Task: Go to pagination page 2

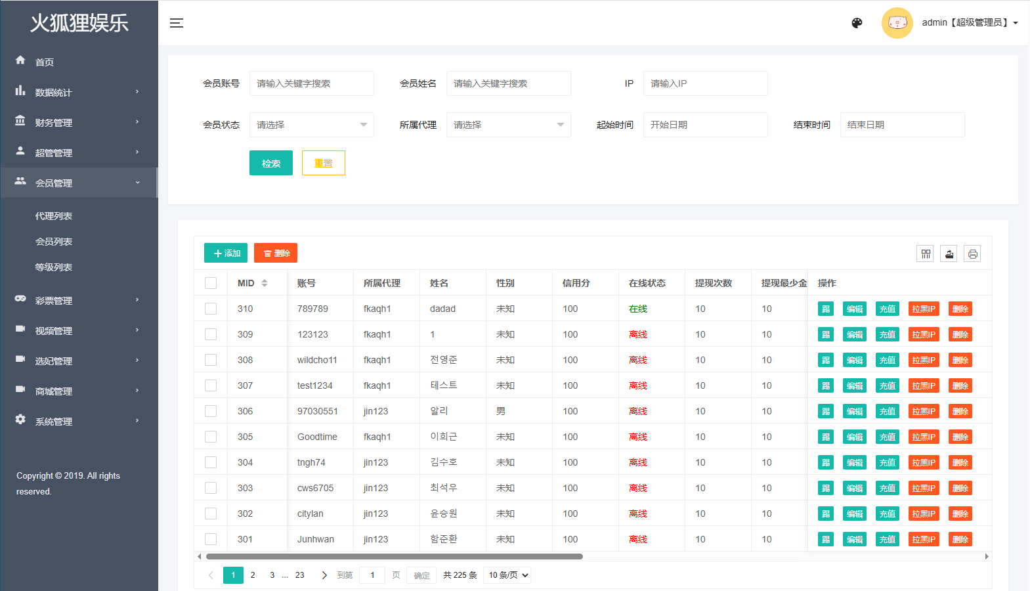Action: pos(253,575)
